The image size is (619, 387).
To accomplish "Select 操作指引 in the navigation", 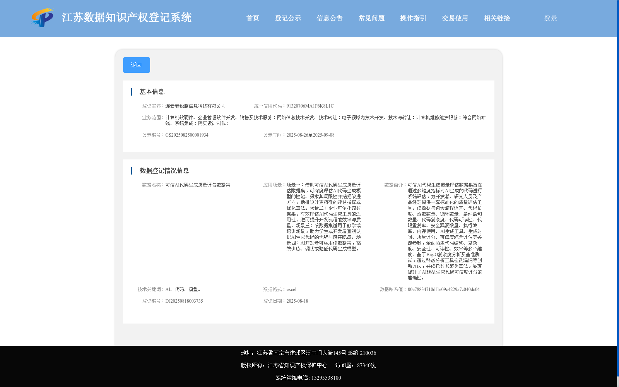I will tap(413, 18).
